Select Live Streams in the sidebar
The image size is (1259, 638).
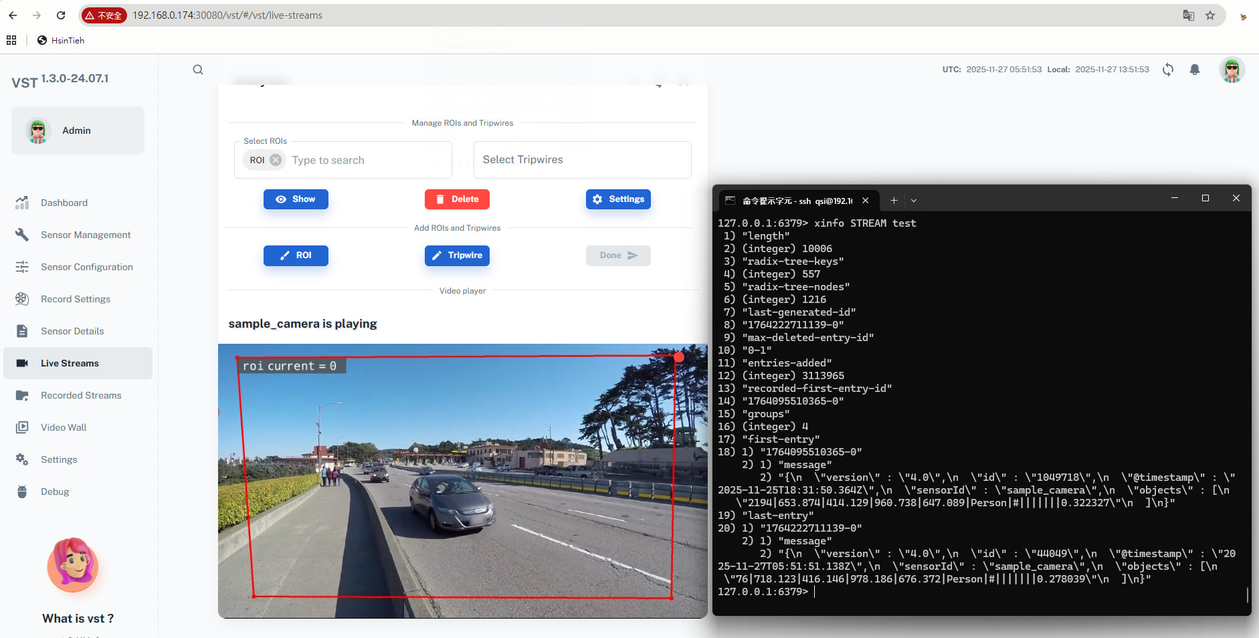[78, 363]
